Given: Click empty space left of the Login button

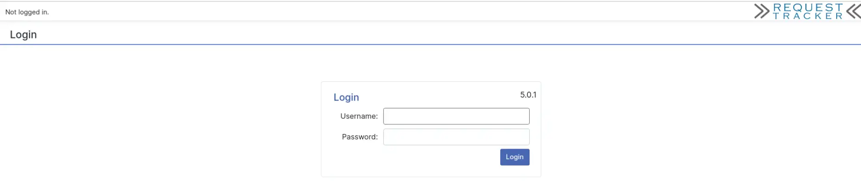Looking at the screenshot, I should click(x=413, y=157).
